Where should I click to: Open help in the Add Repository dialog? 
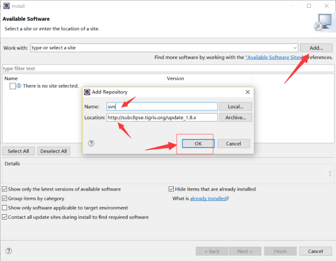(91, 143)
